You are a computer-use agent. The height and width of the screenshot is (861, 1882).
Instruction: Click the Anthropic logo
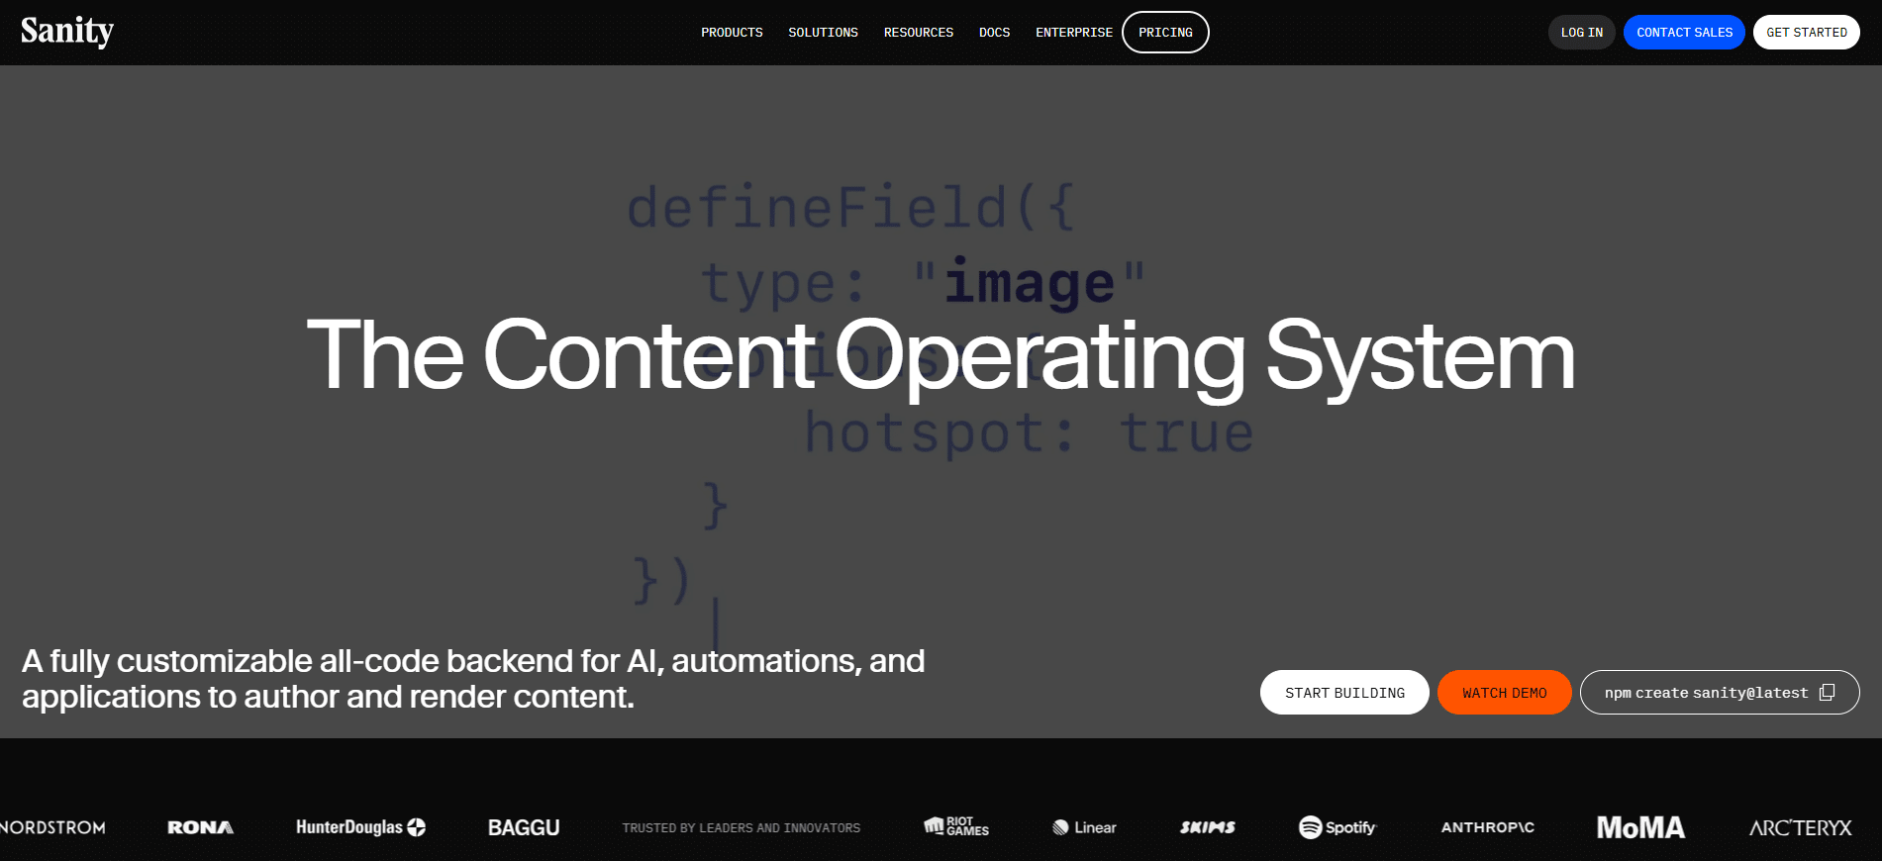[1487, 827]
